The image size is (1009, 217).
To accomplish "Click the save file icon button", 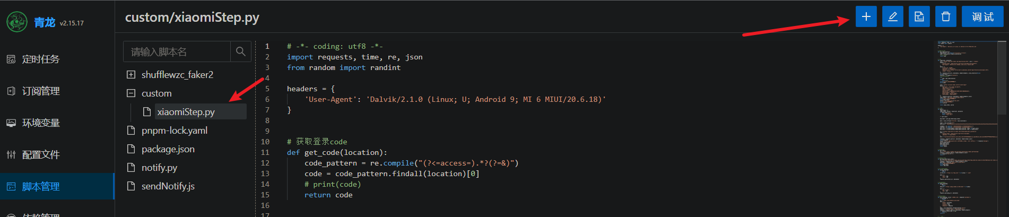I will point(919,16).
